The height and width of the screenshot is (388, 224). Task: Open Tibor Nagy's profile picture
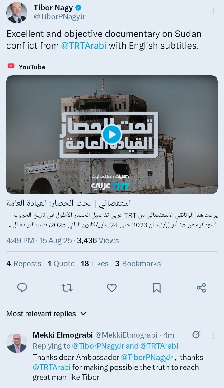tap(17, 13)
